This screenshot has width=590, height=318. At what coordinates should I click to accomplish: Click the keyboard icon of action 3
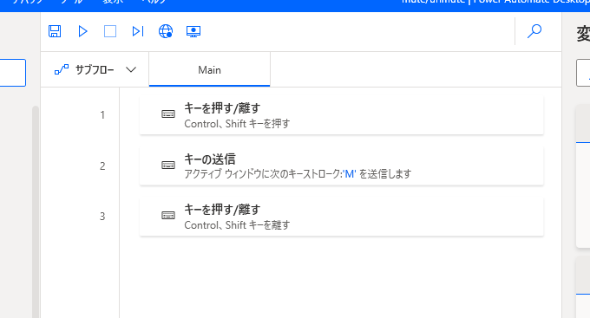point(168,216)
